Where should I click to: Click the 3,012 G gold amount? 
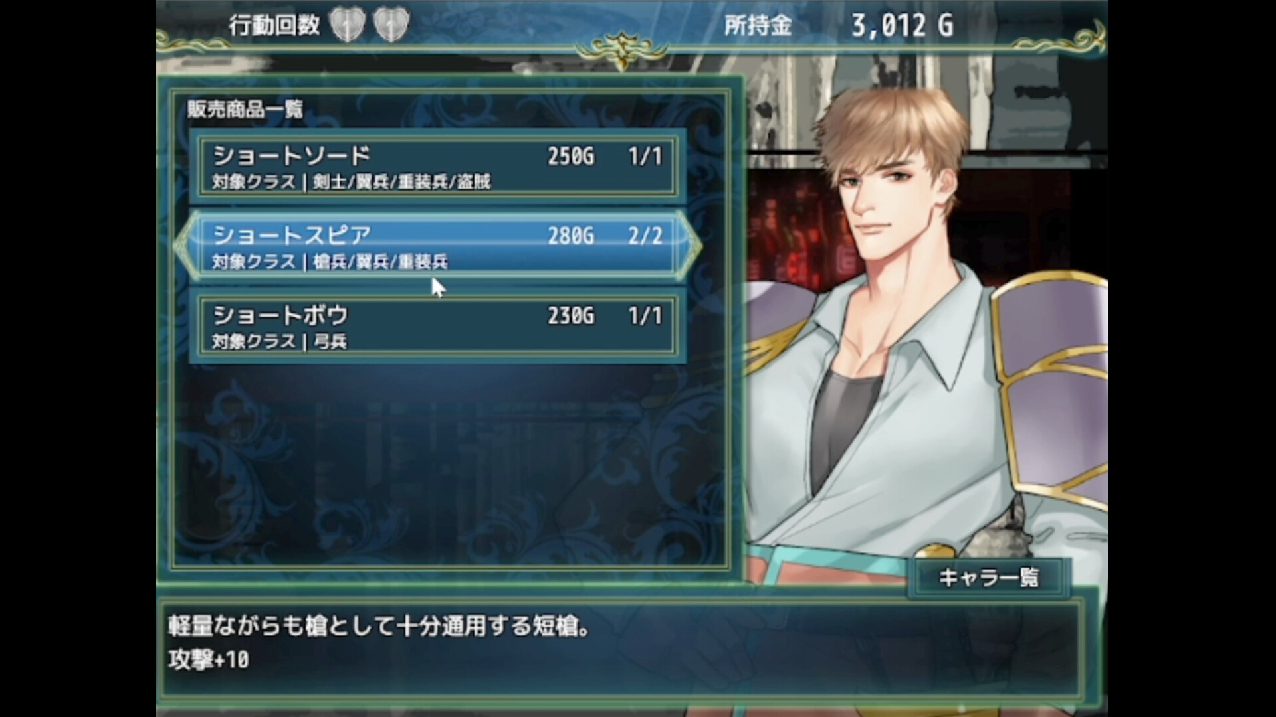[903, 25]
